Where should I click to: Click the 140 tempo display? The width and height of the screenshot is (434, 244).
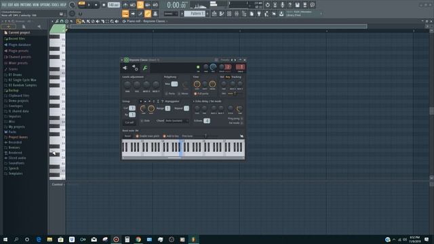[113, 5]
